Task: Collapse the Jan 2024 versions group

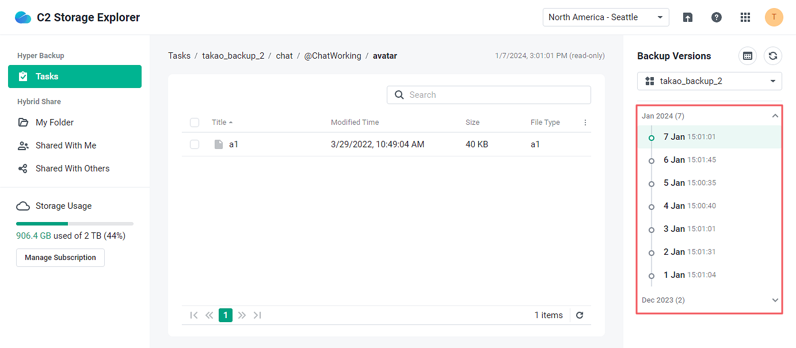Action: point(775,116)
